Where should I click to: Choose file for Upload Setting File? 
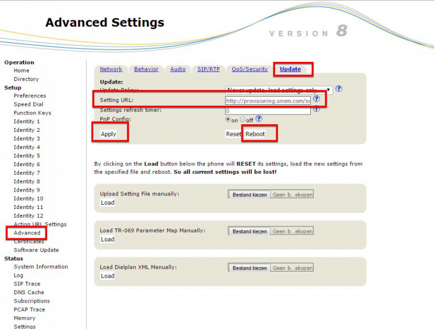(x=250, y=195)
